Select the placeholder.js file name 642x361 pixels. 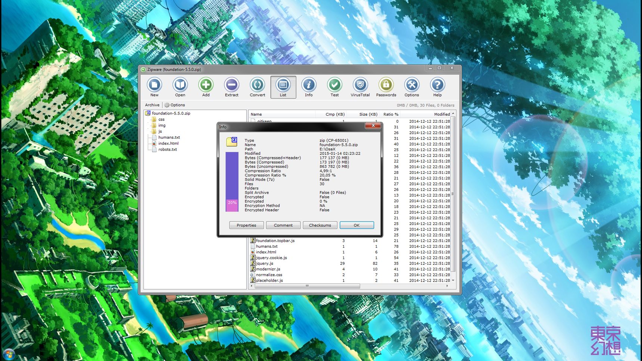(269, 280)
